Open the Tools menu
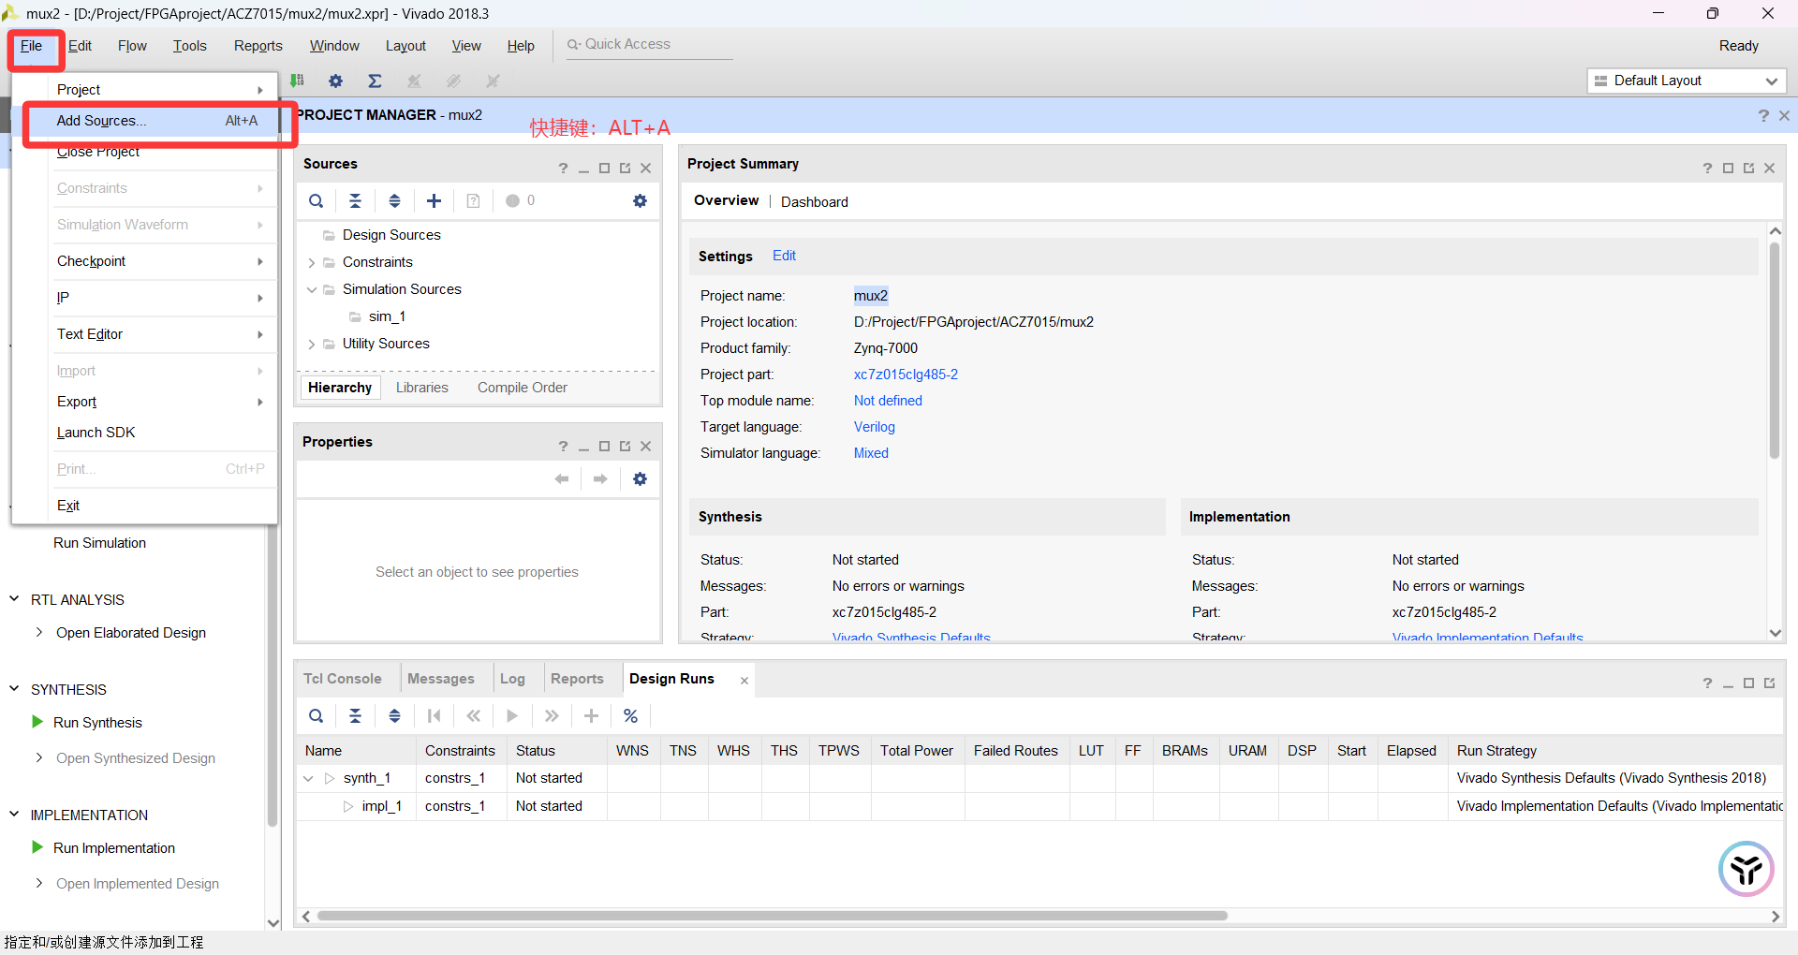Image resolution: width=1798 pixels, height=955 pixels. pos(189,46)
